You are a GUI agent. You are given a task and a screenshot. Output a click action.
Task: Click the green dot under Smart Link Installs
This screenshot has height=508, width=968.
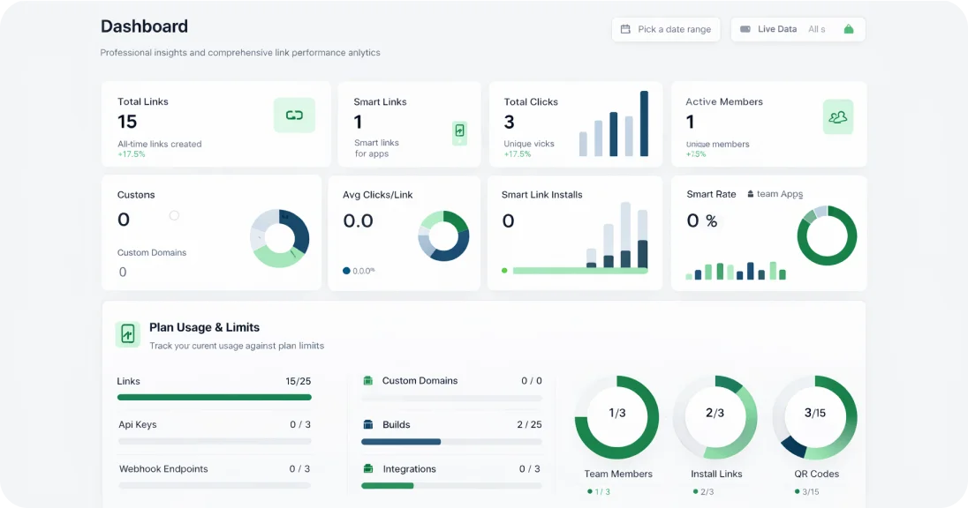(504, 271)
